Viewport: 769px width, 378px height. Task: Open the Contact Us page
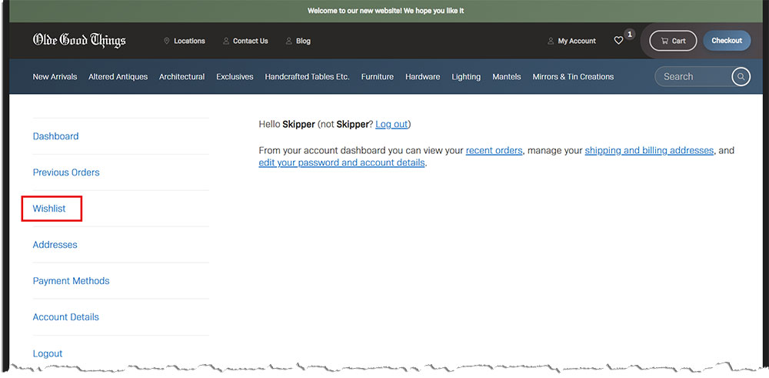coord(245,41)
